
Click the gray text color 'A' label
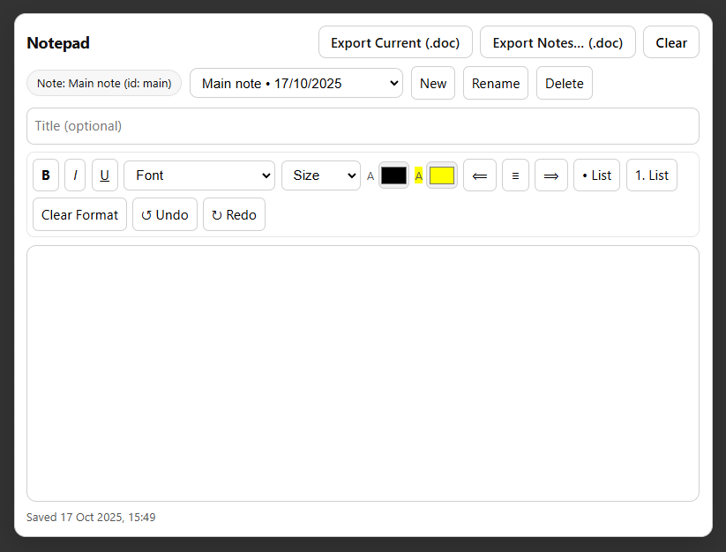coord(370,175)
